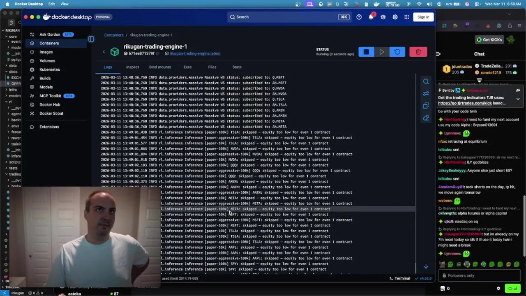This screenshot has width=526, height=296.
Task: Collapse the Kick chat panel arrow
Action: [438, 54]
